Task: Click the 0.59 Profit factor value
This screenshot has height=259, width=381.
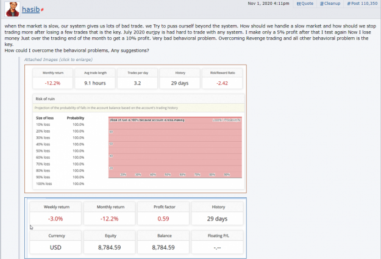Action: [163, 219]
